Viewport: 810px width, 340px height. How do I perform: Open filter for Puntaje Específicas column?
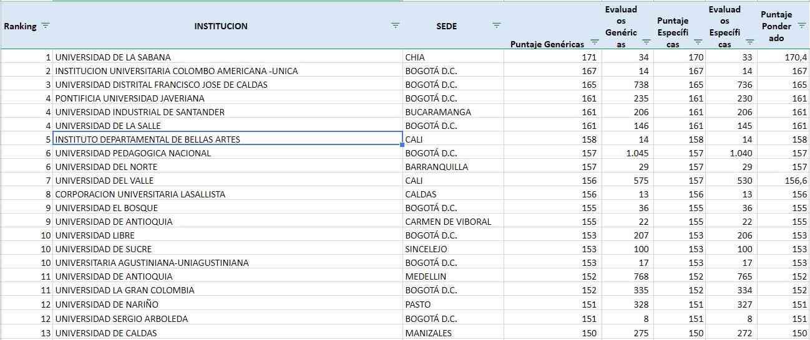[x=698, y=42]
